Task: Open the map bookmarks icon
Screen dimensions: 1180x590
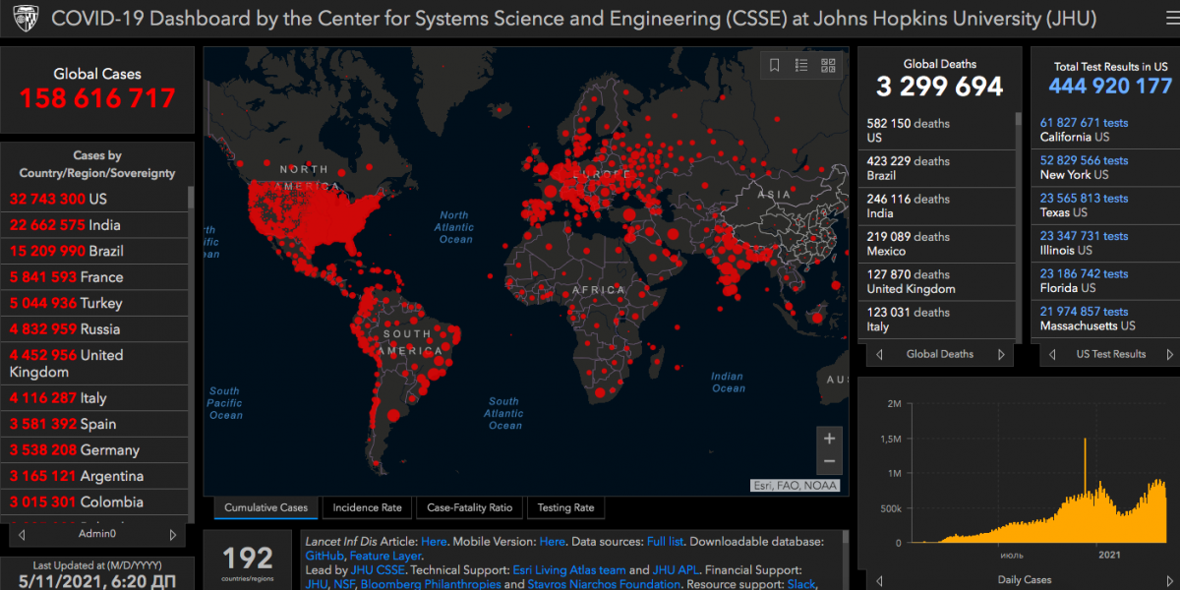Action: click(775, 65)
